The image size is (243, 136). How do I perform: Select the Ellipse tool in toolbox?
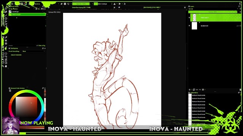point(6,19)
